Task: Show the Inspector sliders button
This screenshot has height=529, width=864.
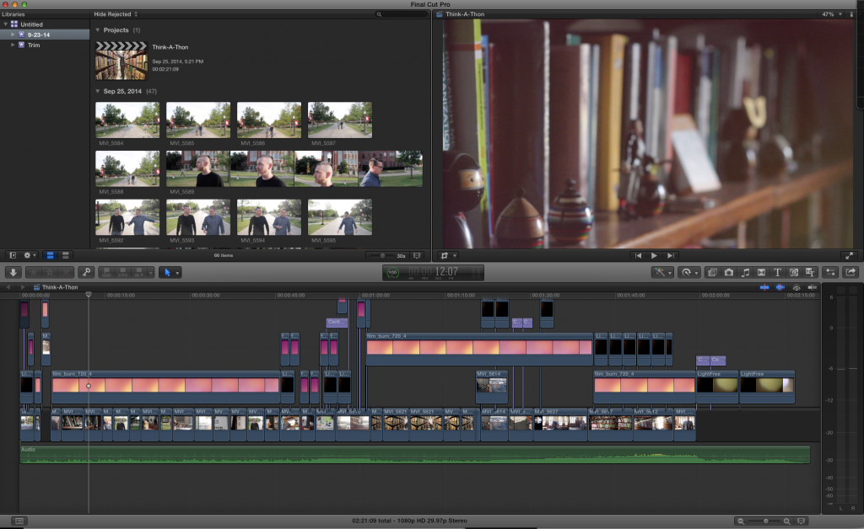Action: (x=830, y=272)
